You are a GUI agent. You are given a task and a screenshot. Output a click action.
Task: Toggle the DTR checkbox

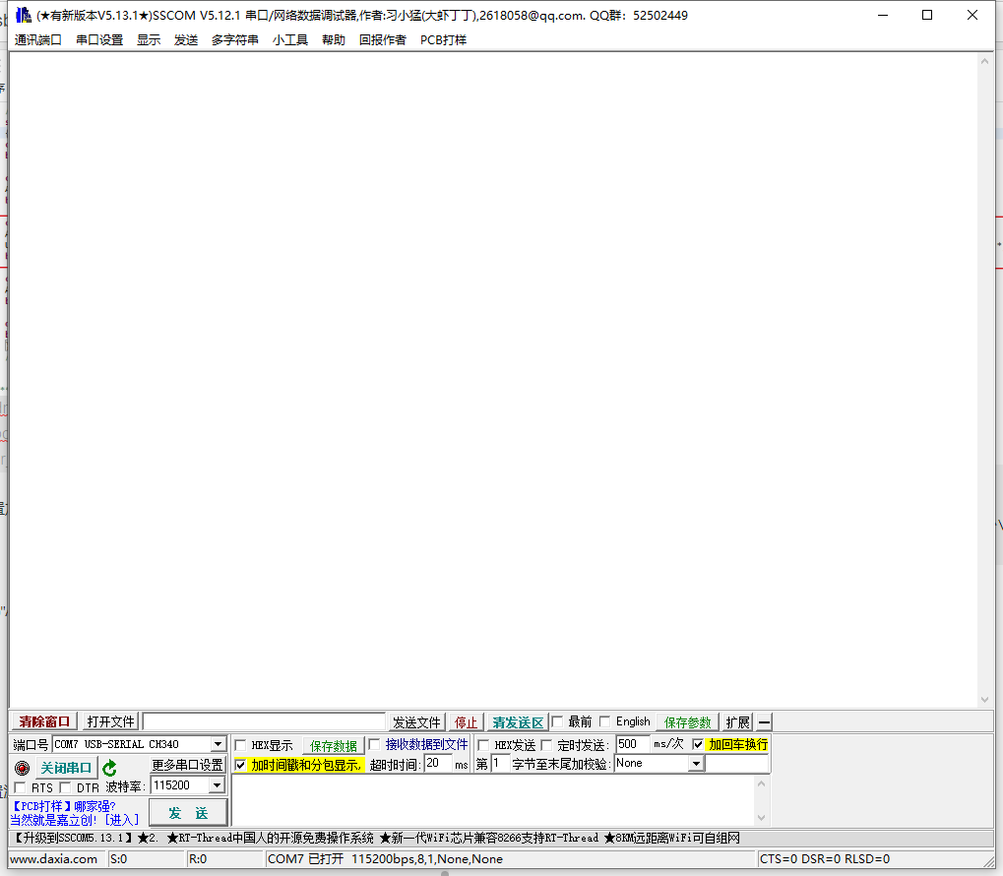[64, 786]
